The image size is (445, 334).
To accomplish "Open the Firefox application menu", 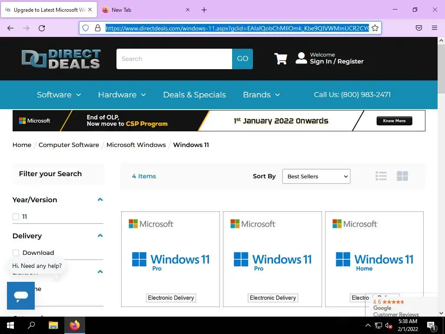I will (435, 28).
